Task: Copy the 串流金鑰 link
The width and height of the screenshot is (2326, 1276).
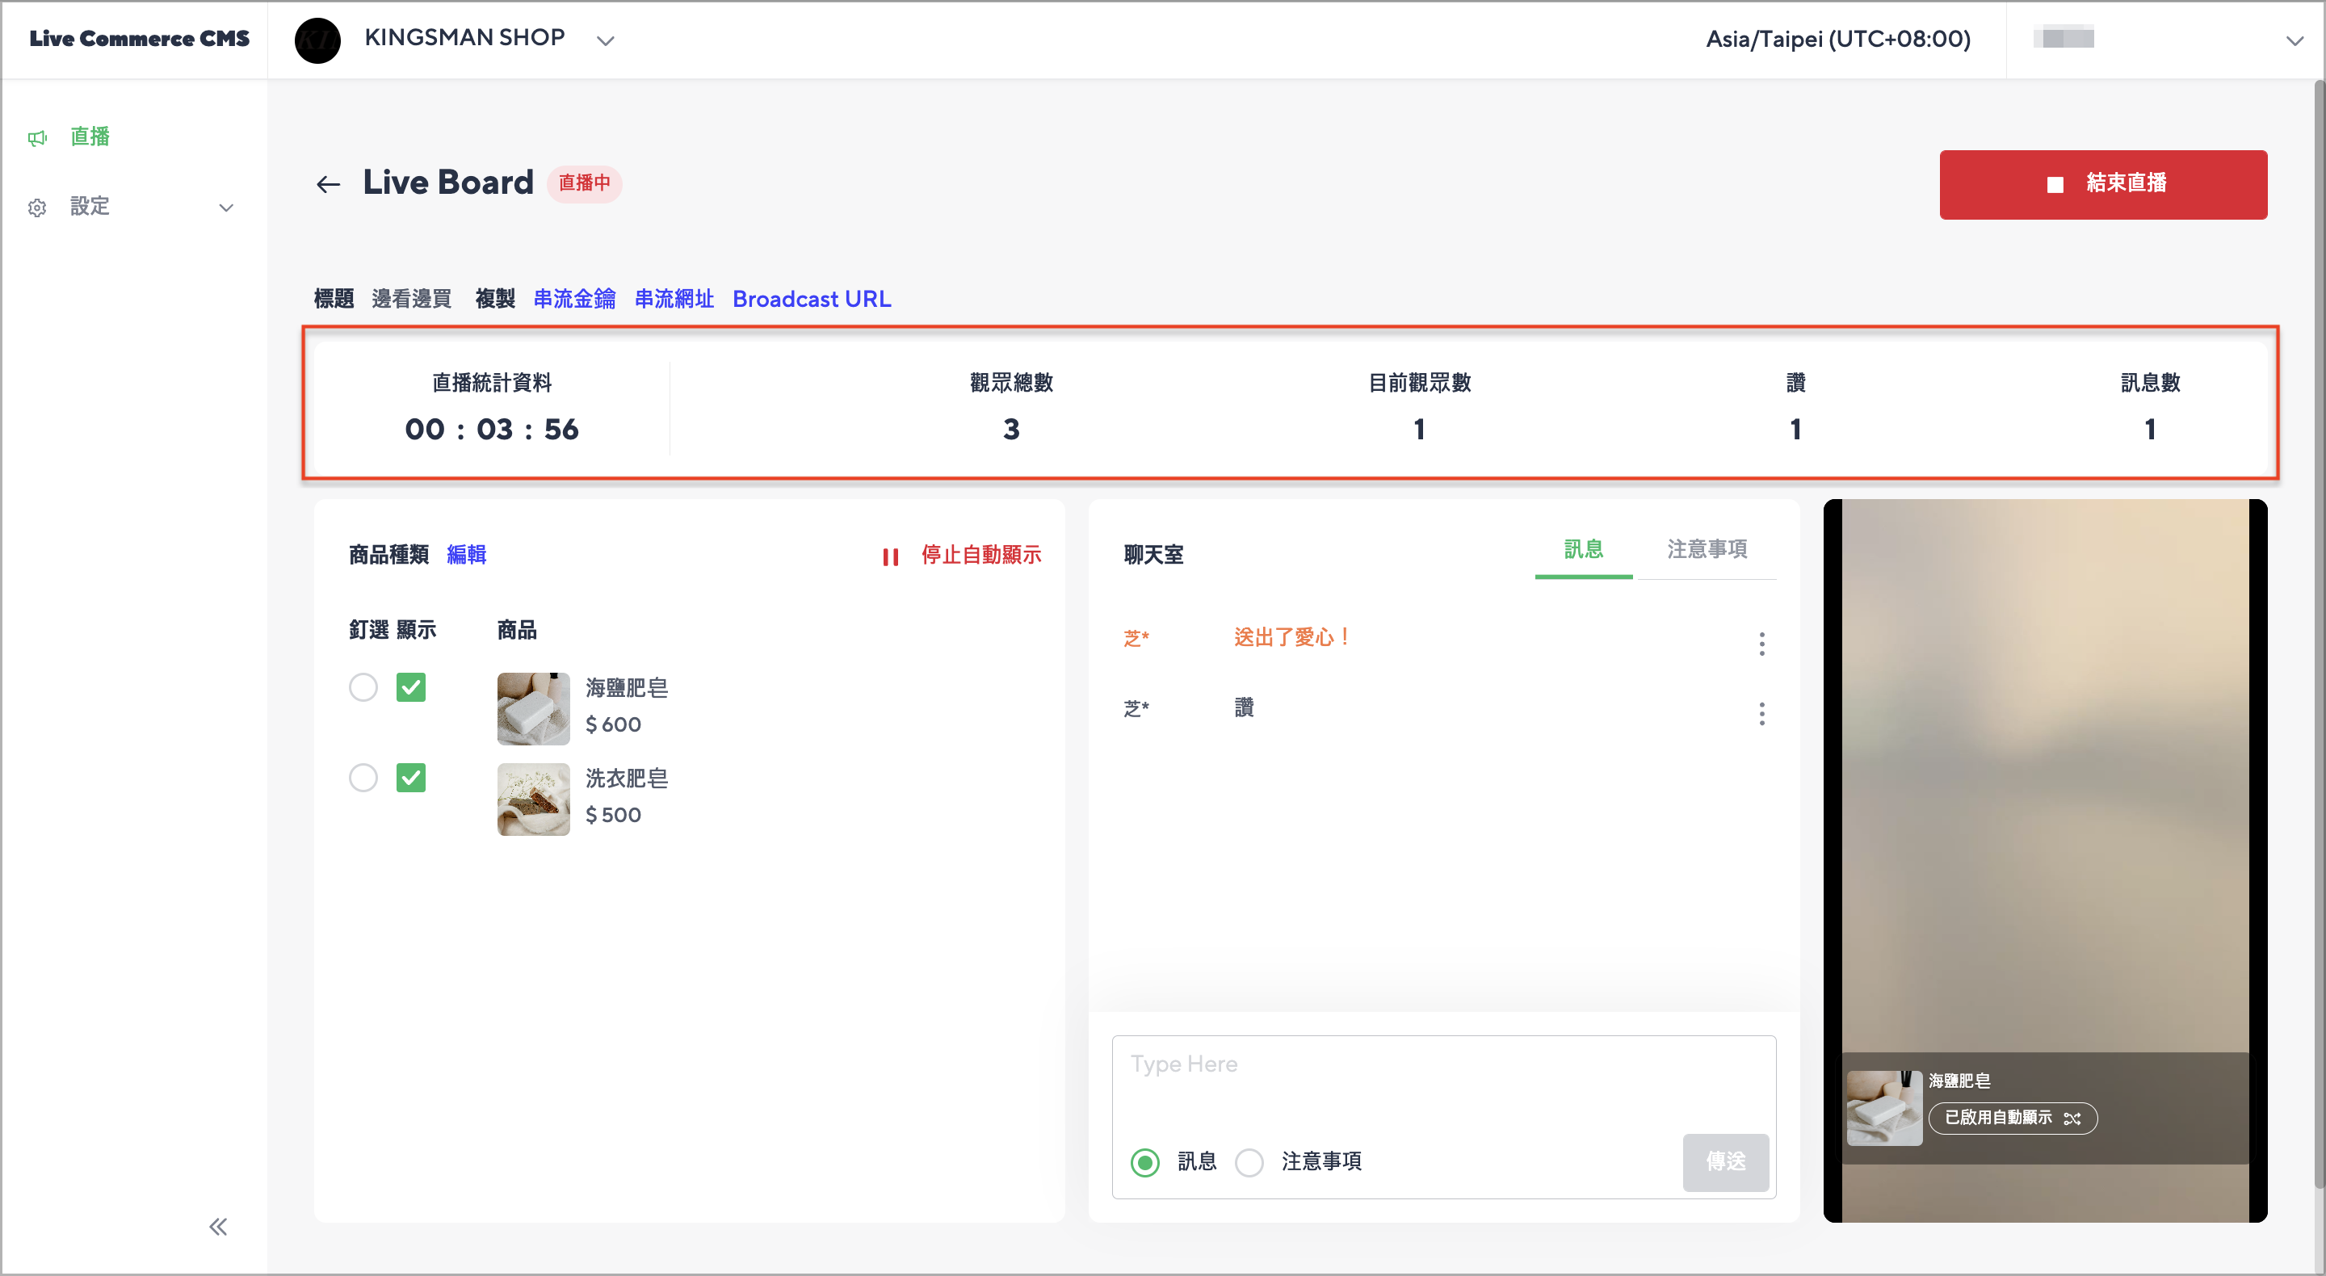Action: 574,299
